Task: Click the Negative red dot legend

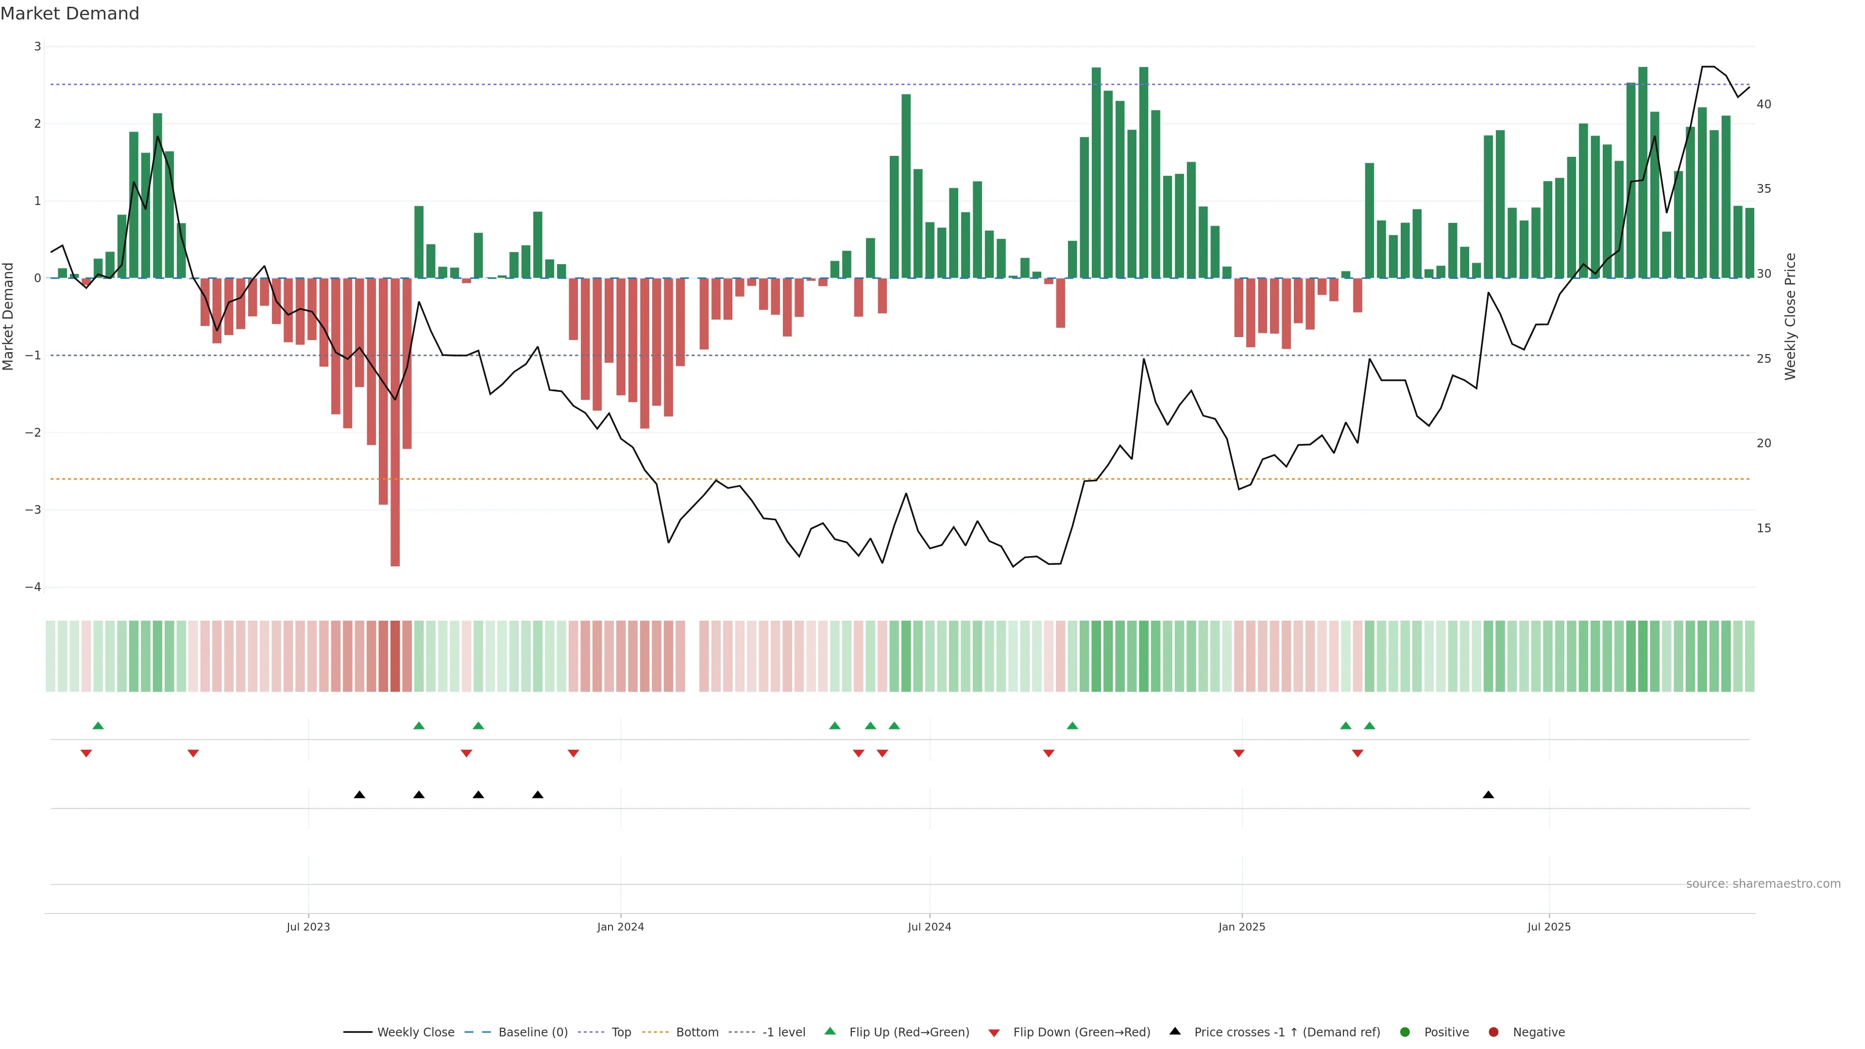Action: point(1493,1032)
